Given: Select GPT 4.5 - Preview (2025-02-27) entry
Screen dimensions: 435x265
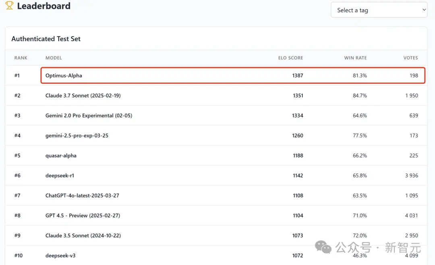Looking at the screenshot, I should click(83, 216).
